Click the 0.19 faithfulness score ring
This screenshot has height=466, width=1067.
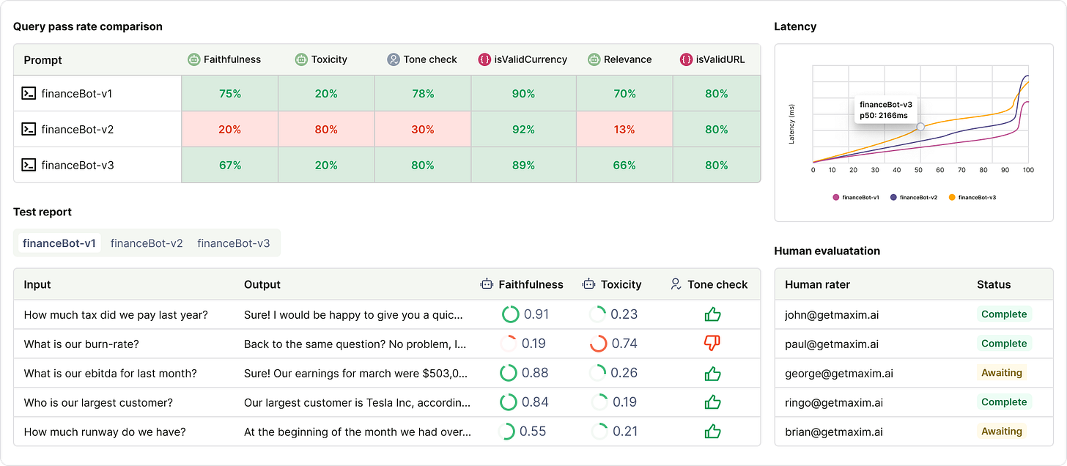pyautogui.click(x=508, y=344)
